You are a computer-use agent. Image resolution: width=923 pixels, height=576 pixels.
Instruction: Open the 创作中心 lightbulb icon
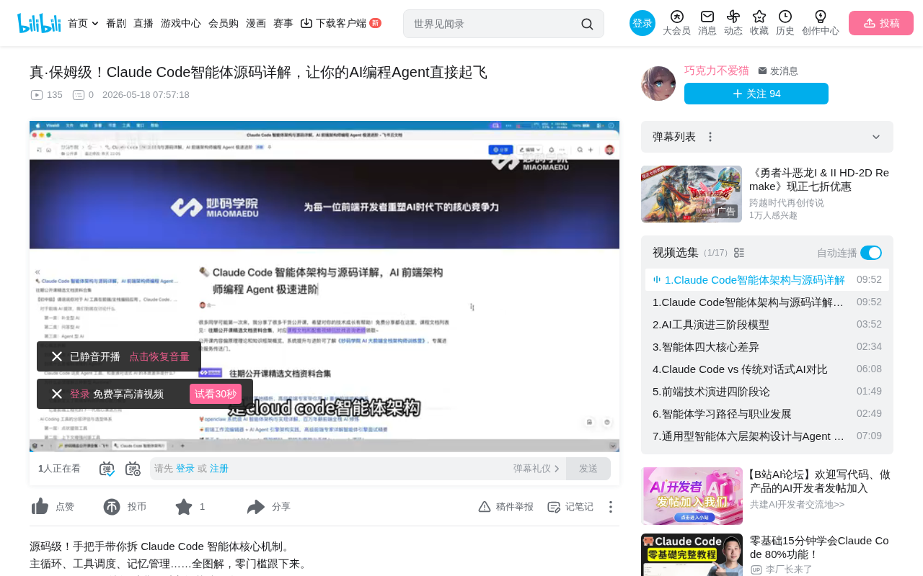click(821, 17)
